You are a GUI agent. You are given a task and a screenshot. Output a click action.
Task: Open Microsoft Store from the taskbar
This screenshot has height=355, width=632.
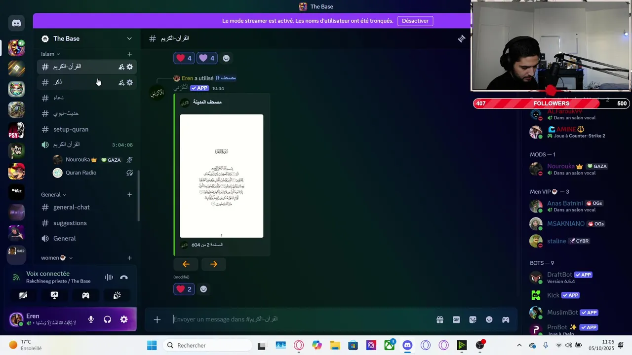pos(353,345)
